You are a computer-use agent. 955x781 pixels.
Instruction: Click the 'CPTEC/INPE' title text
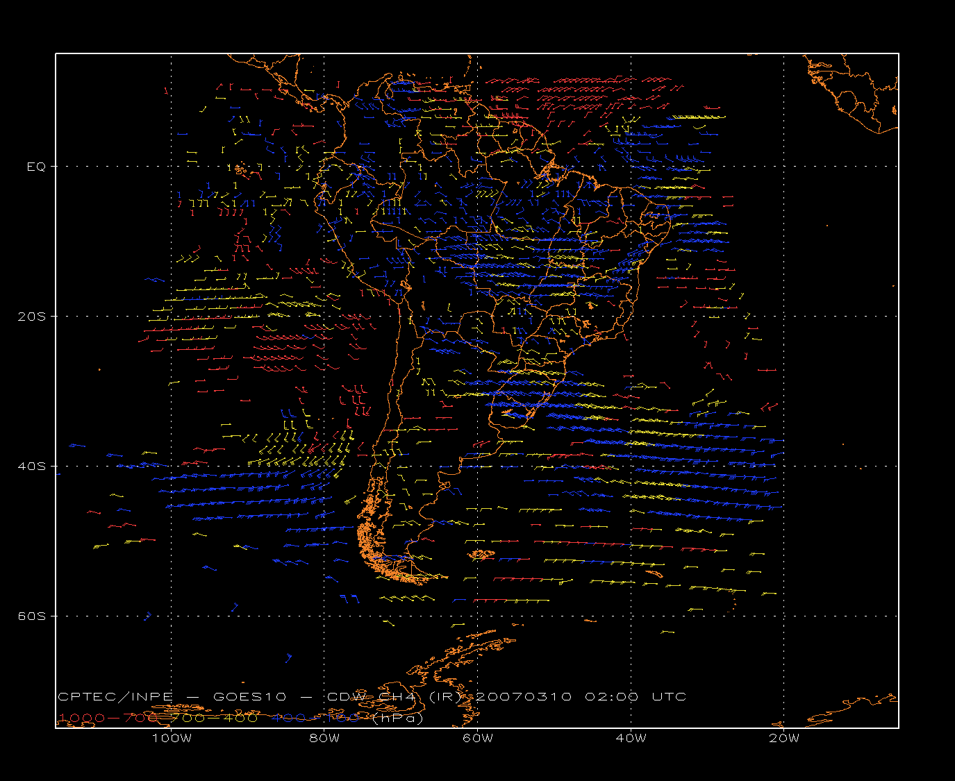116,697
